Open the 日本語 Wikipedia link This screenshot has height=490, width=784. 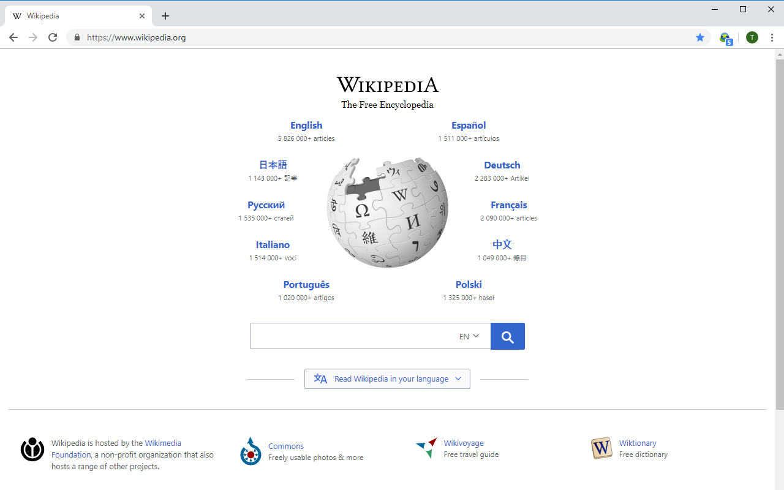[273, 165]
